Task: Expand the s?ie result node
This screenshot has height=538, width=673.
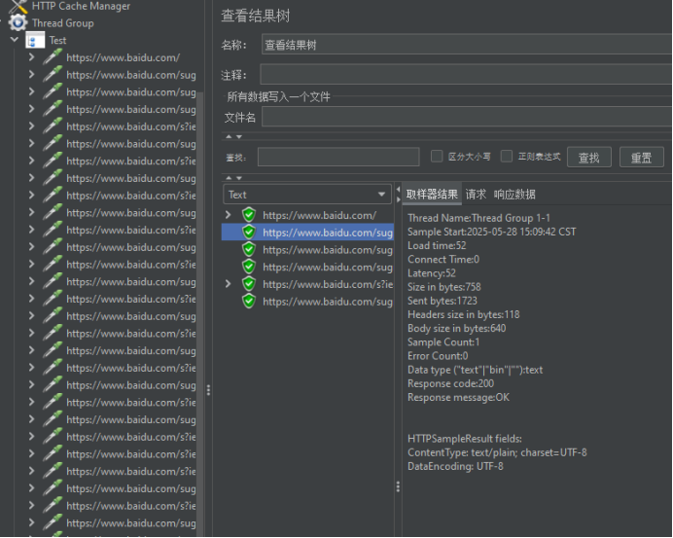Action: (x=228, y=283)
